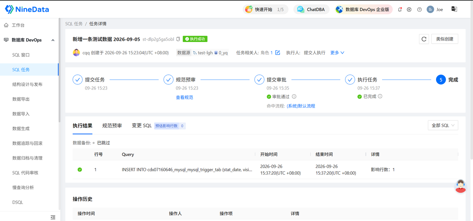Screen dimensions: 473x221
Task: Expand the 更多 details dropdown
Action: [337, 53]
